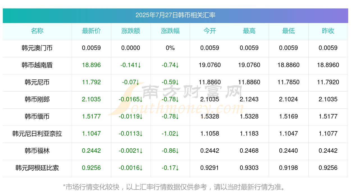
Task: Click opening price 0.9291
Action: point(210,168)
